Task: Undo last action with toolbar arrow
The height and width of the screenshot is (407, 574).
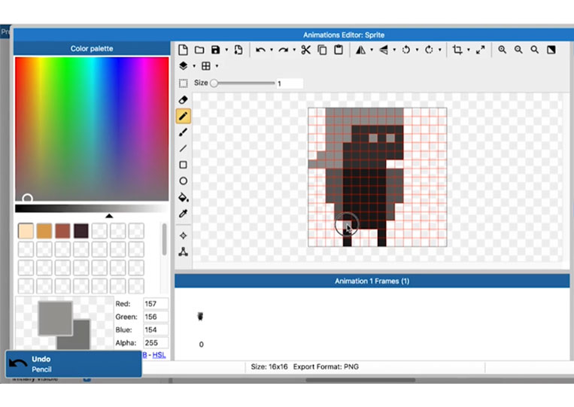Action: [x=260, y=50]
